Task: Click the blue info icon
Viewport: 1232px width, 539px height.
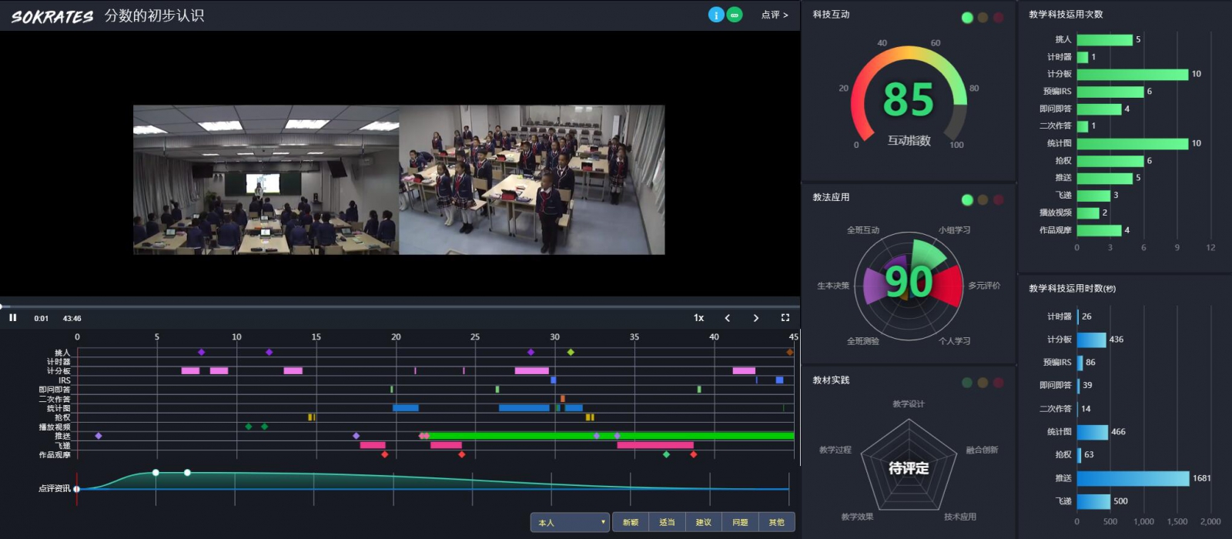Action: tap(716, 15)
